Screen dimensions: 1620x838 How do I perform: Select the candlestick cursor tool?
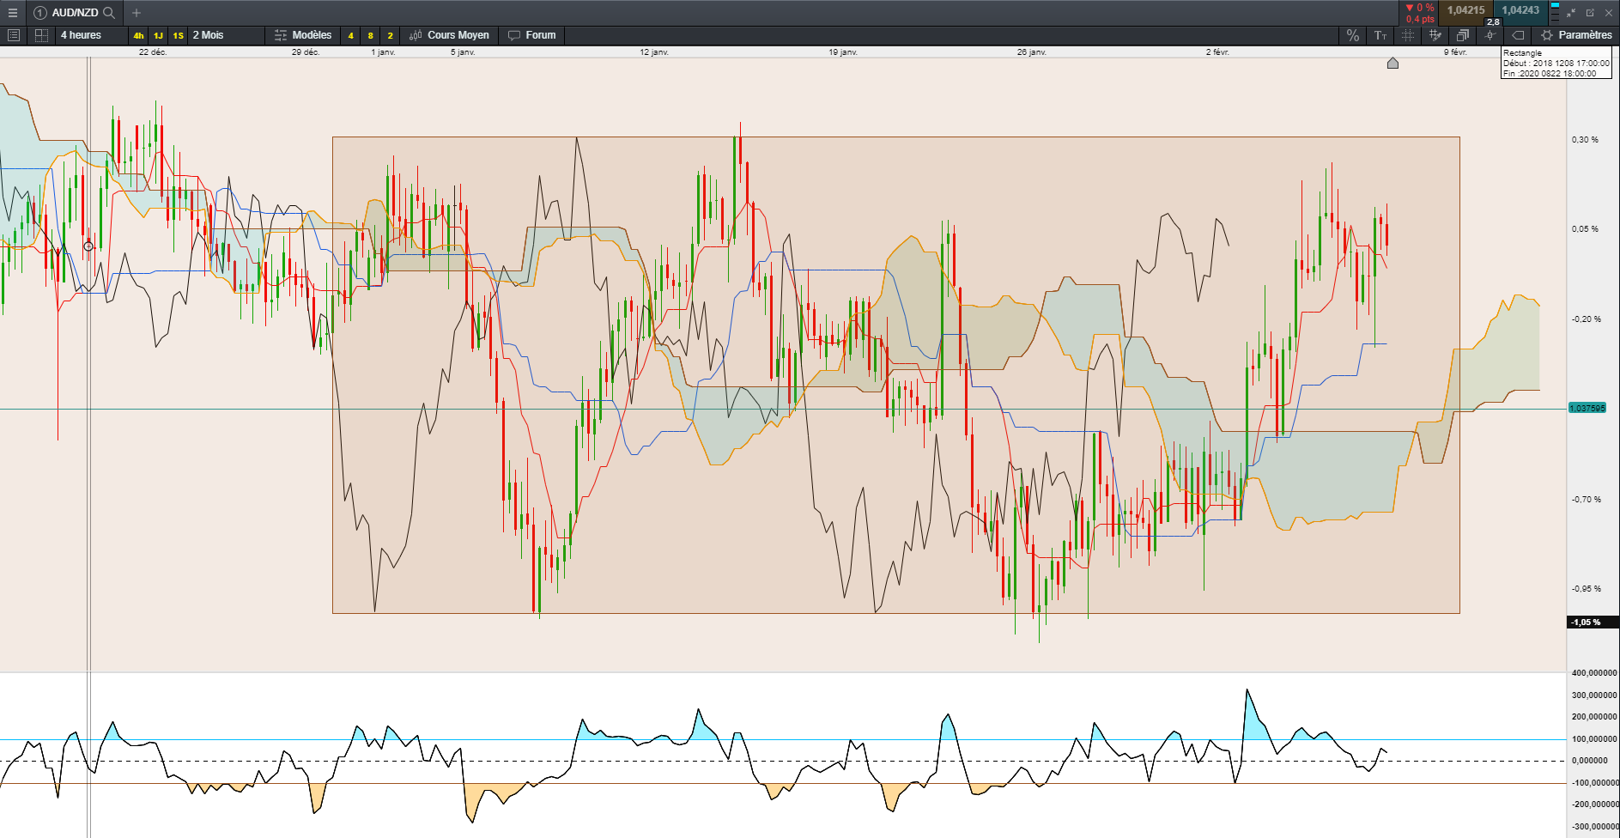(x=1490, y=35)
